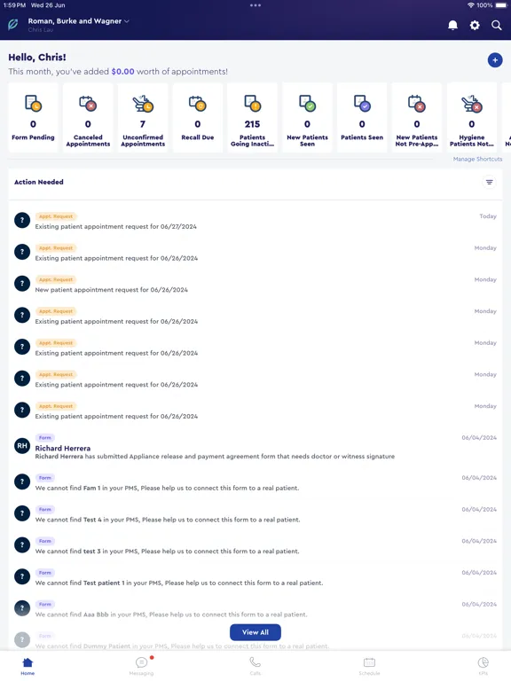
Task: Open the New Patients Seen shortcut icon
Action: pos(307,104)
